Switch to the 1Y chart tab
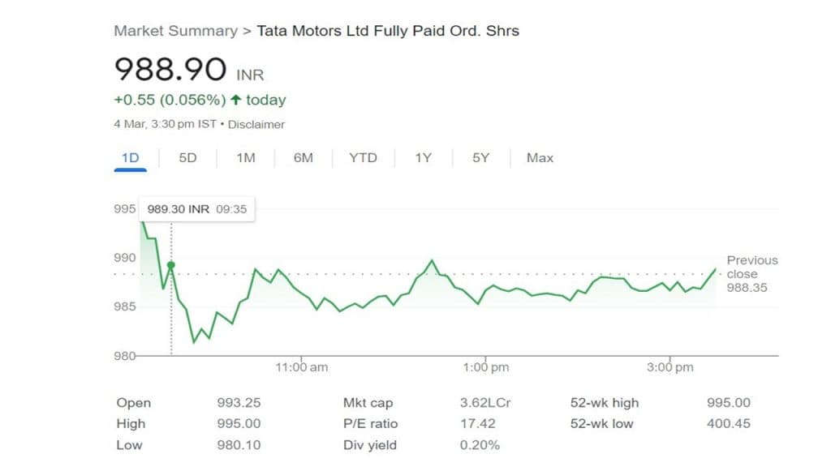 tap(423, 158)
